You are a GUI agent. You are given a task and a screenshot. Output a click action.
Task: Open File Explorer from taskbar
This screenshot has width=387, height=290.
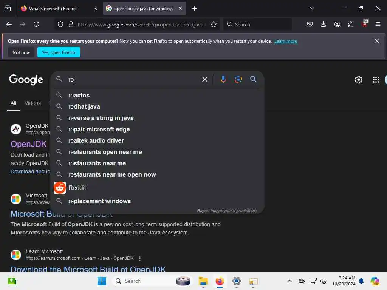pyautogui.click(x=203, y=281)
